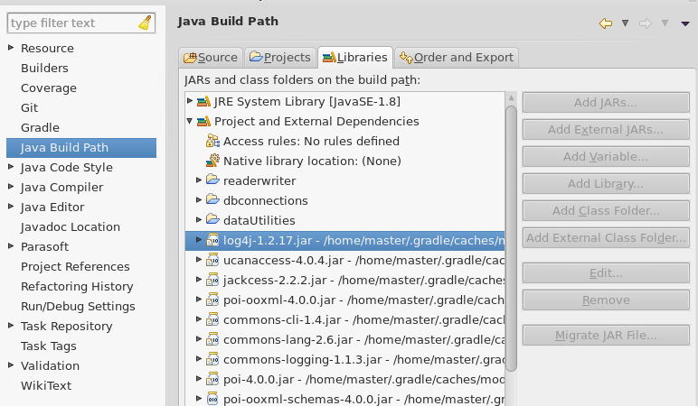This screenshot has height=406, width=698.
Task: Click the poi-ooxml-schemas-4.0.0.jar jar icon
Action: [212, 399]
